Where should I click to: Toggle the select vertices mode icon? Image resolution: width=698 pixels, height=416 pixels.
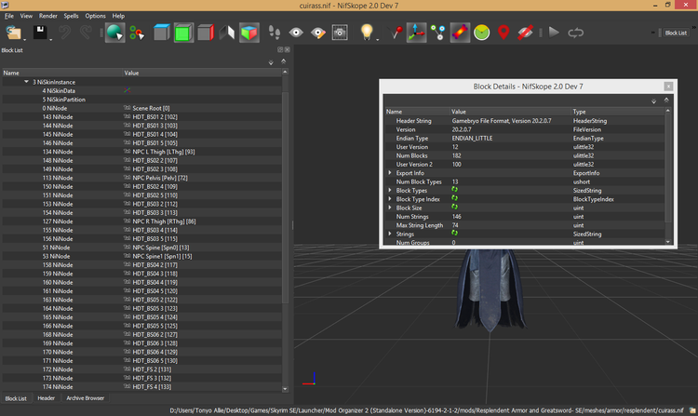[x=137, y=33]
